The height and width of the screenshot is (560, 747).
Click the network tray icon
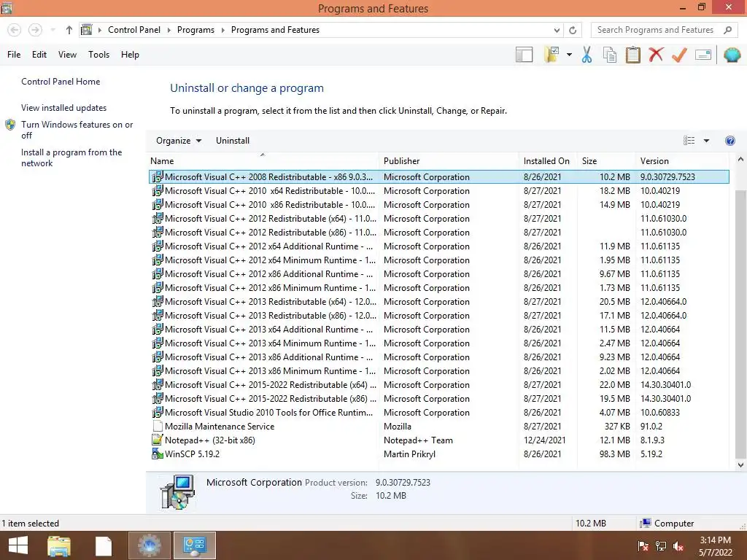(661, 546)
